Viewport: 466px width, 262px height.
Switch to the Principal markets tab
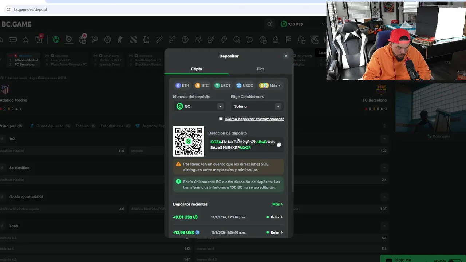coord(11,126)
